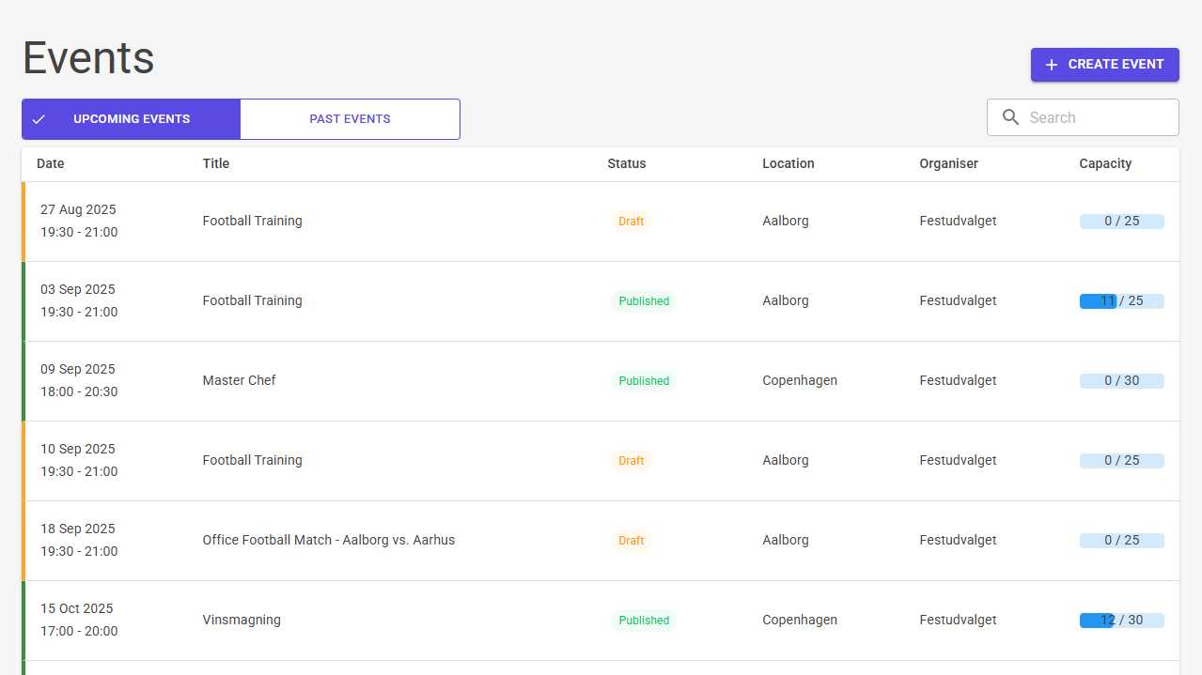Click Festudvalget organiser in 03 Sep row
Viewport: 1202px width, 675px height.
[958, 301]
